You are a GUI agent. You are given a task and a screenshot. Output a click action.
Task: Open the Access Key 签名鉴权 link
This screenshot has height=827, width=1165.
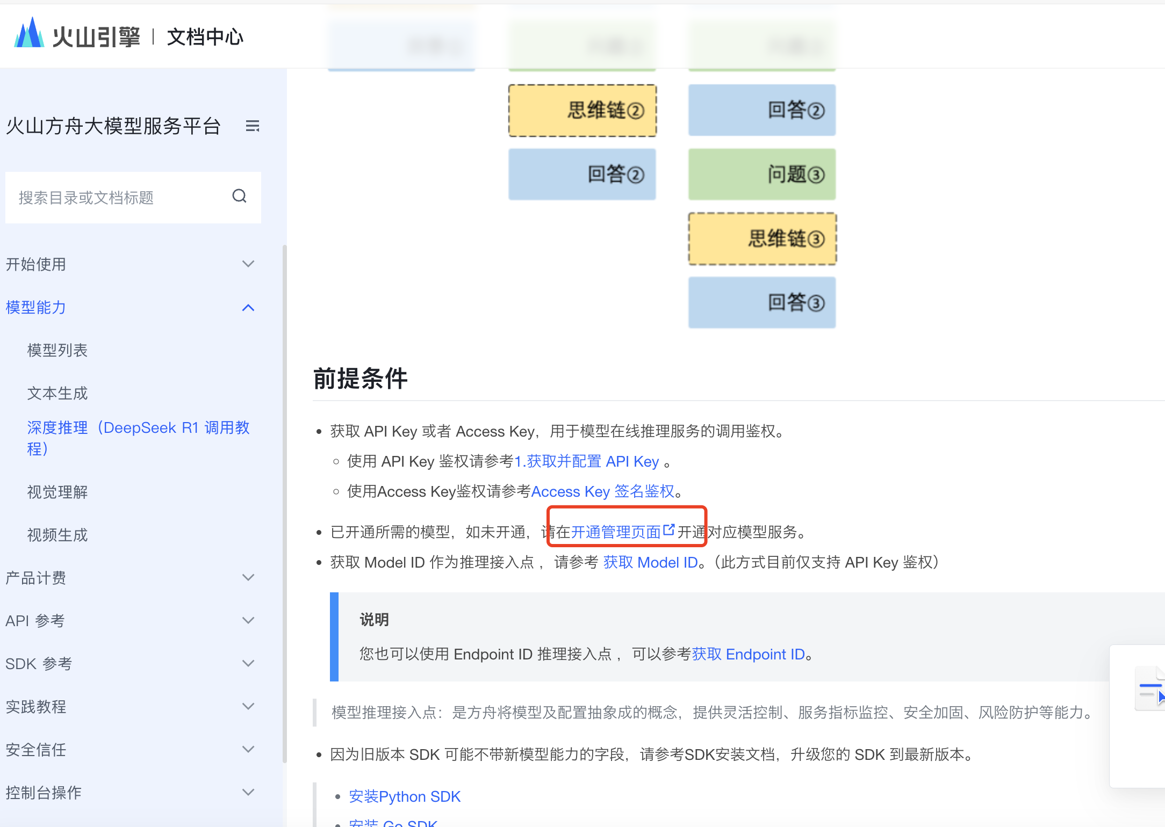(x=602, y=492)
